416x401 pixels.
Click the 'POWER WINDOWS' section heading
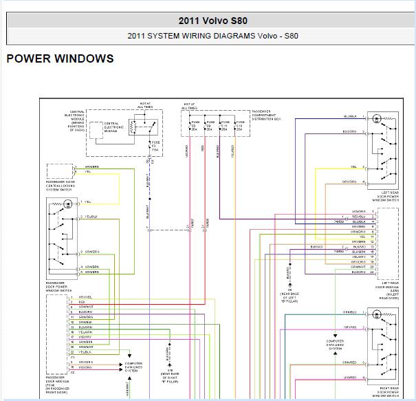click(61, 58)
